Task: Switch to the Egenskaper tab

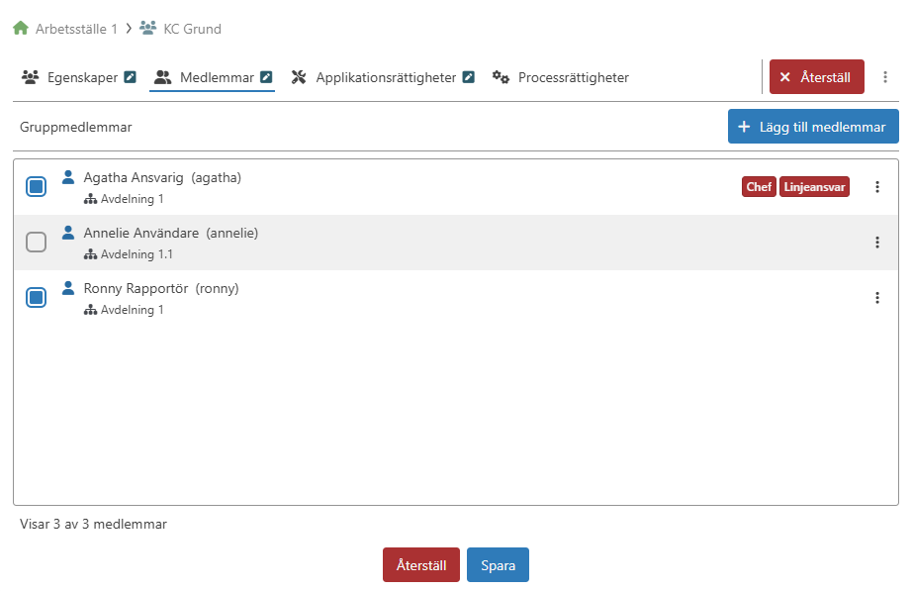Action: pyautogui.click(x=79, y=77)
